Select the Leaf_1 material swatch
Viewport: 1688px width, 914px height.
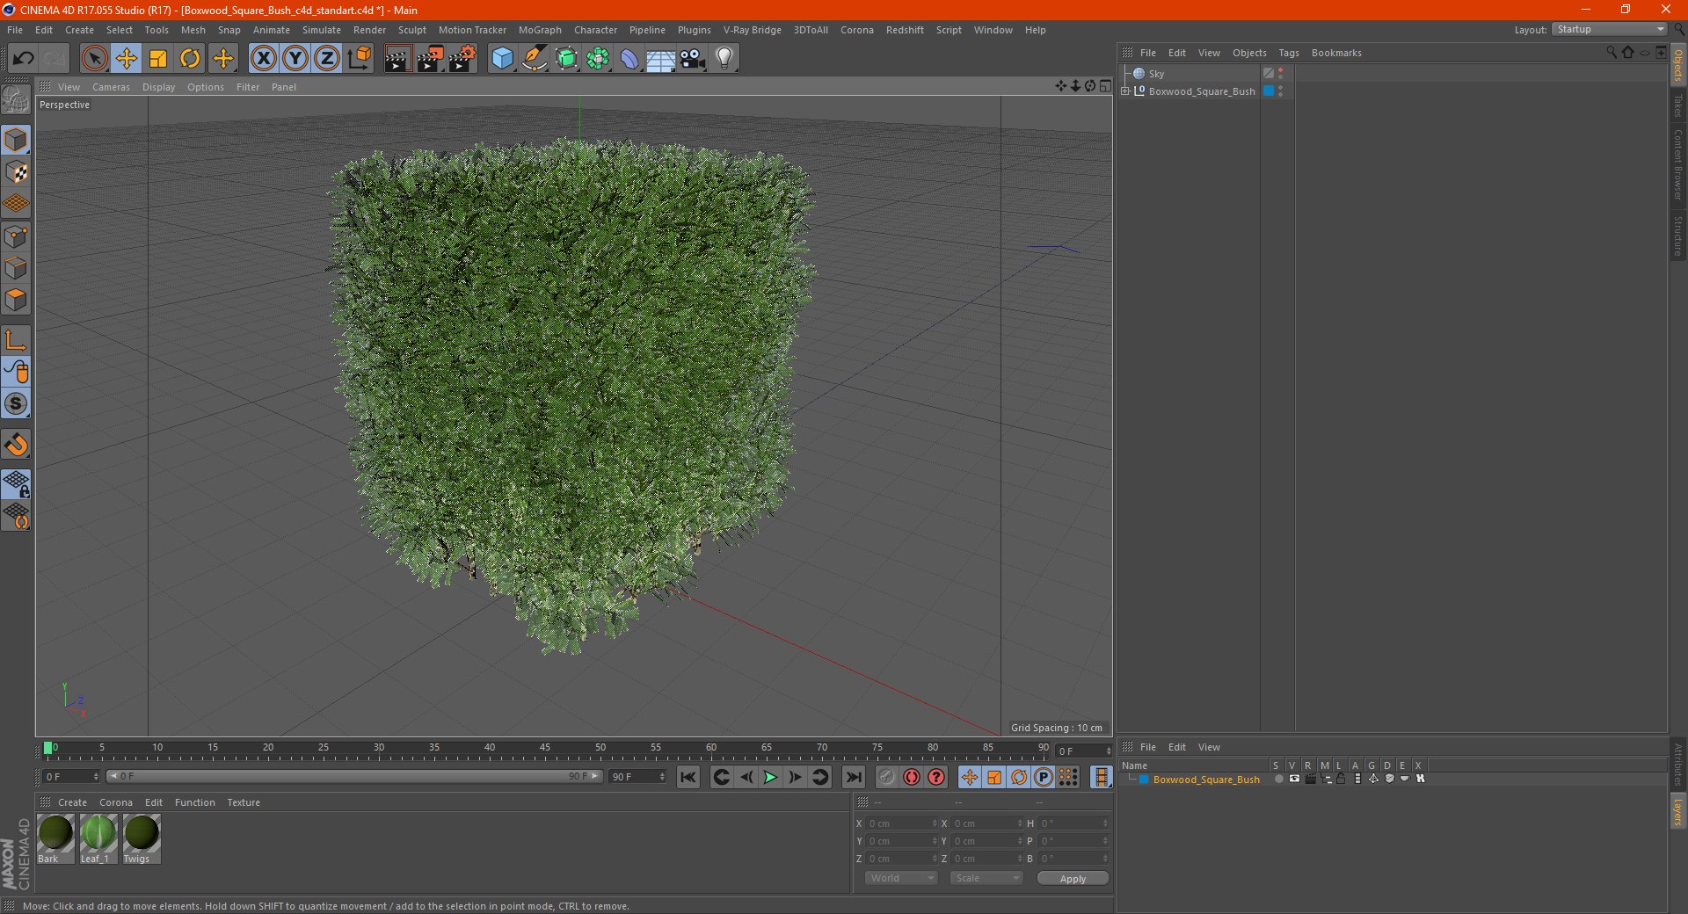click(98, 838)
